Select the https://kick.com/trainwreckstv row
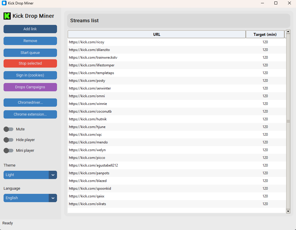Image resolution: width=296 pixels, height=230 pixels. pyautogui.click(x=177, y=57)
